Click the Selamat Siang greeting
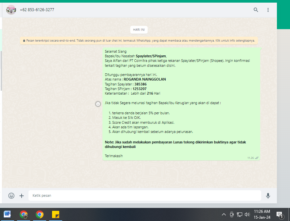 [x=116, y=51]
